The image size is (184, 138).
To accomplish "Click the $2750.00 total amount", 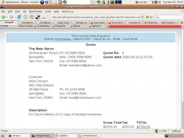I will point(143,127).
